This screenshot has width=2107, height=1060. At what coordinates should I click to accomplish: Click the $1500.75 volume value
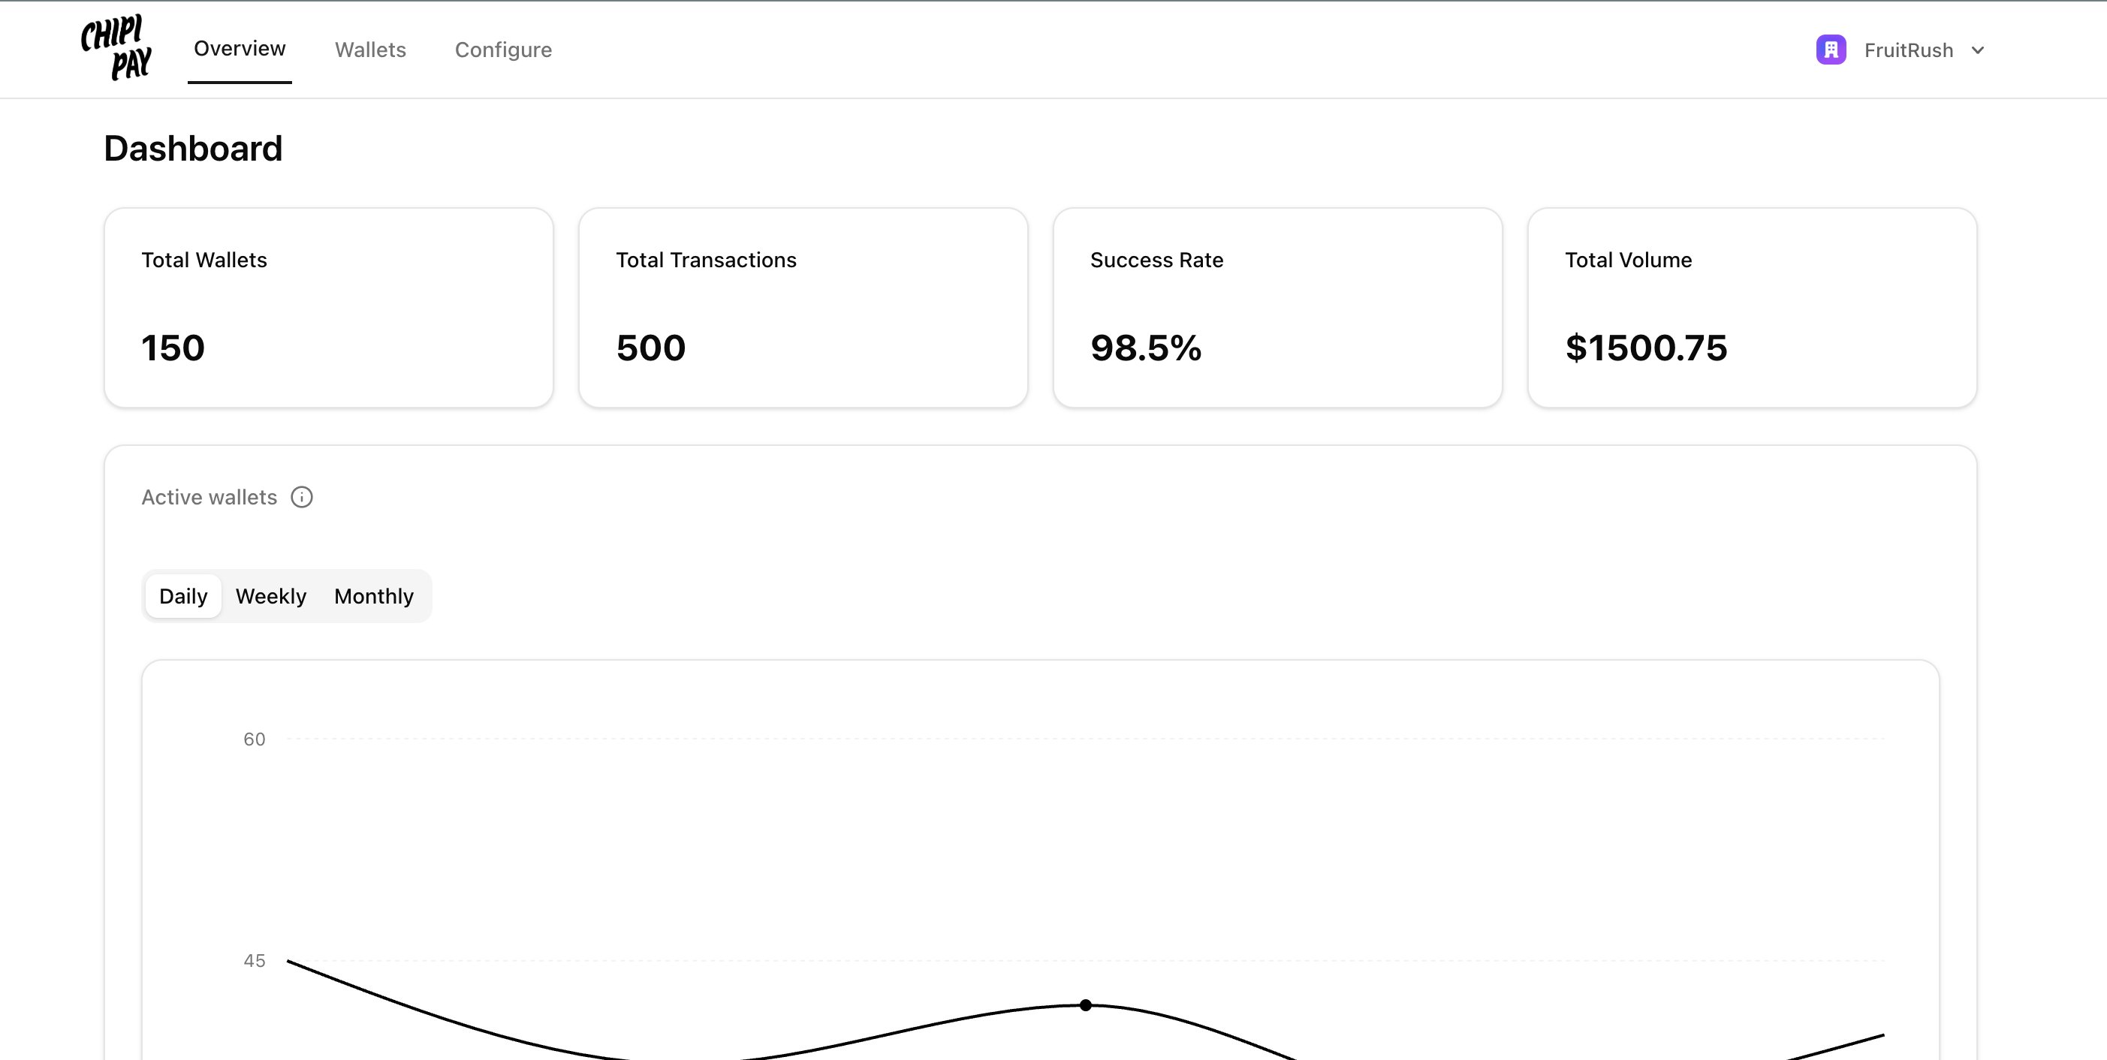tap(1646, 348)
